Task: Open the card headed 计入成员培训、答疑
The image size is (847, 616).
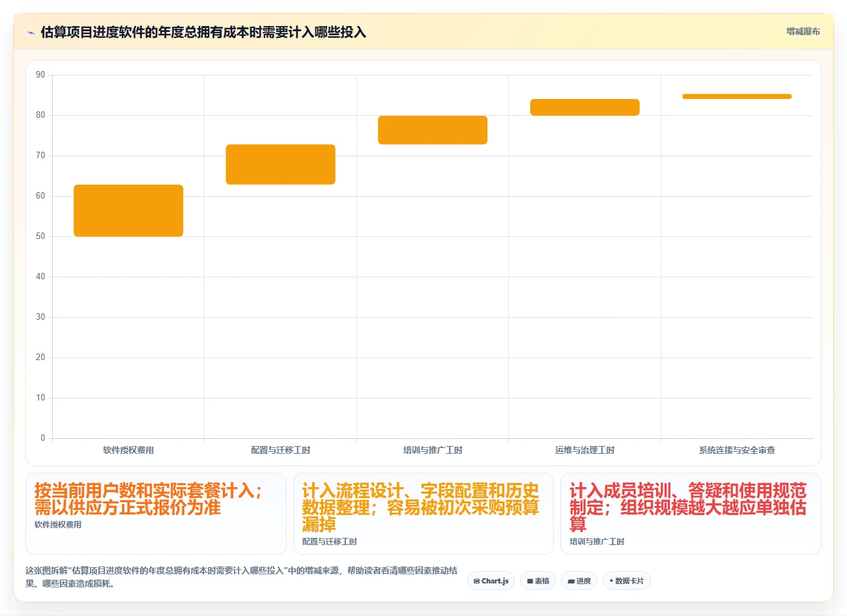Action: point(691,514)
